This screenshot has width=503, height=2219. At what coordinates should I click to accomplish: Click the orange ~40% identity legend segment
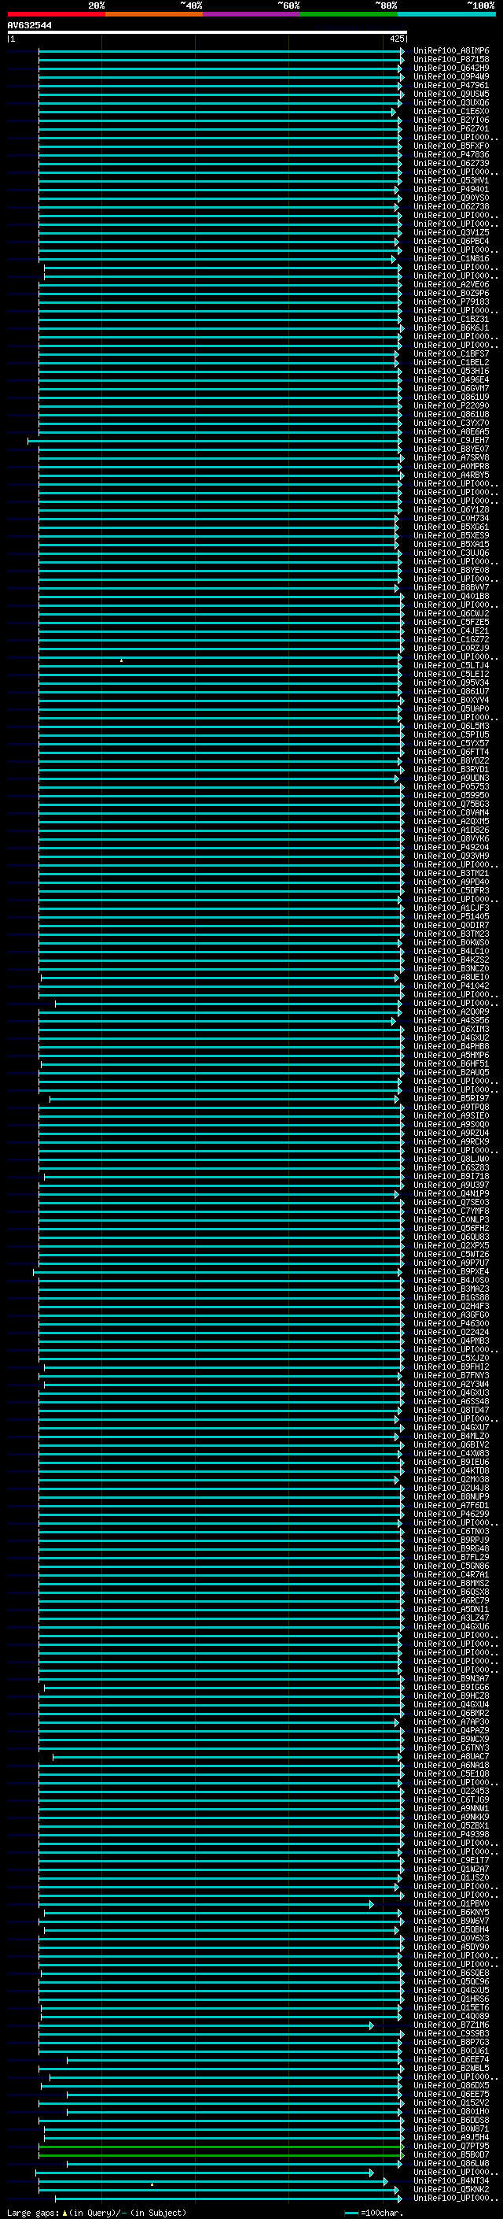pos(154,14)
